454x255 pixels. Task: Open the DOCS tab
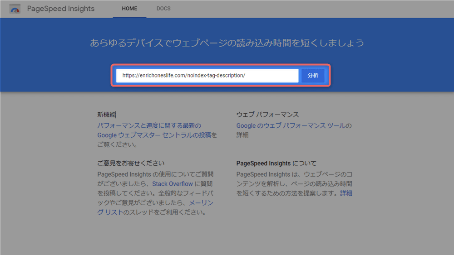coord(163,9)
